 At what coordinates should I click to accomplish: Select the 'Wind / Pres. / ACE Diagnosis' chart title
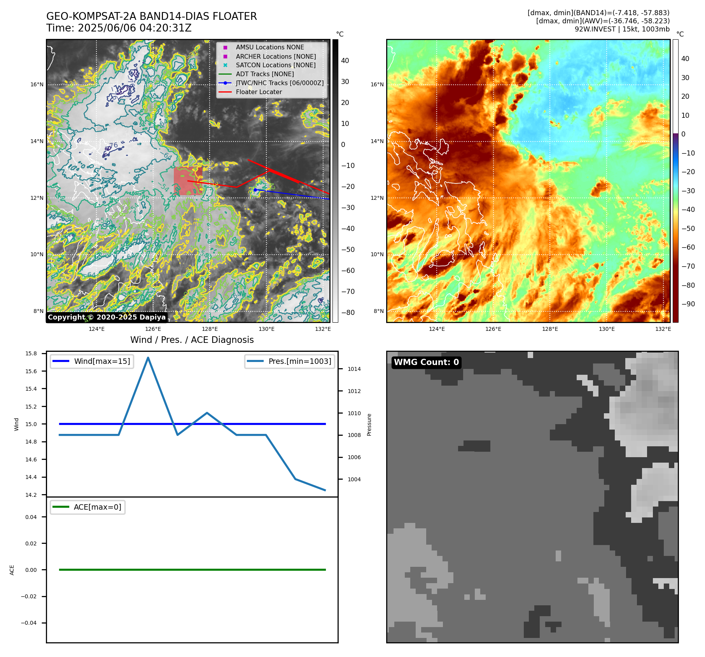(192, 340)
